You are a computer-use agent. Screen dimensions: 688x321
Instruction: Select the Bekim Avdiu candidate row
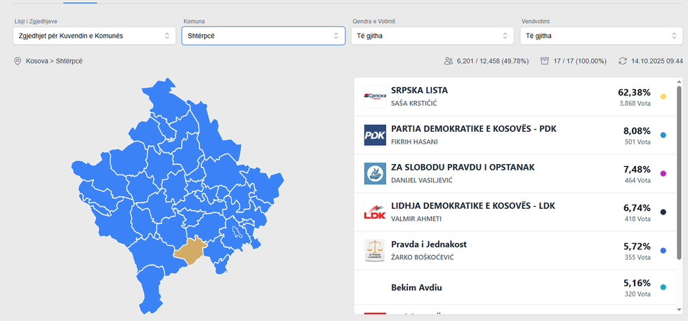point(512,287)
